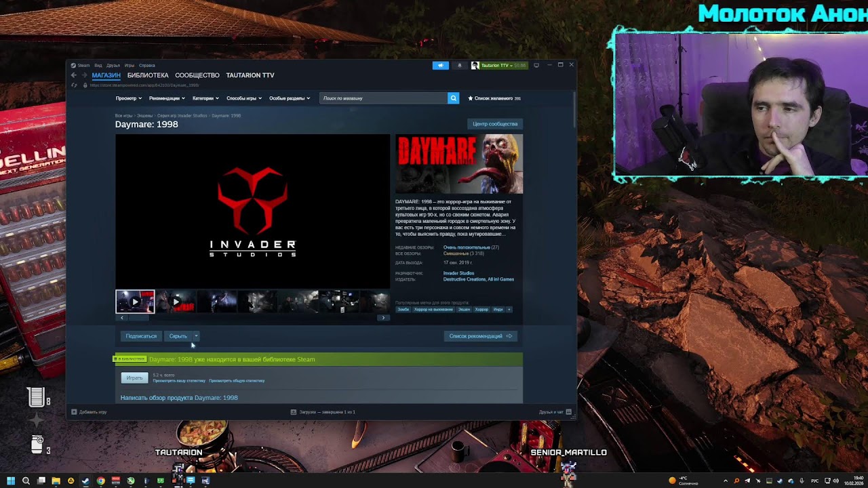Click the Серия игр Invader Studios breadcrumb

[x=182, y=116]
